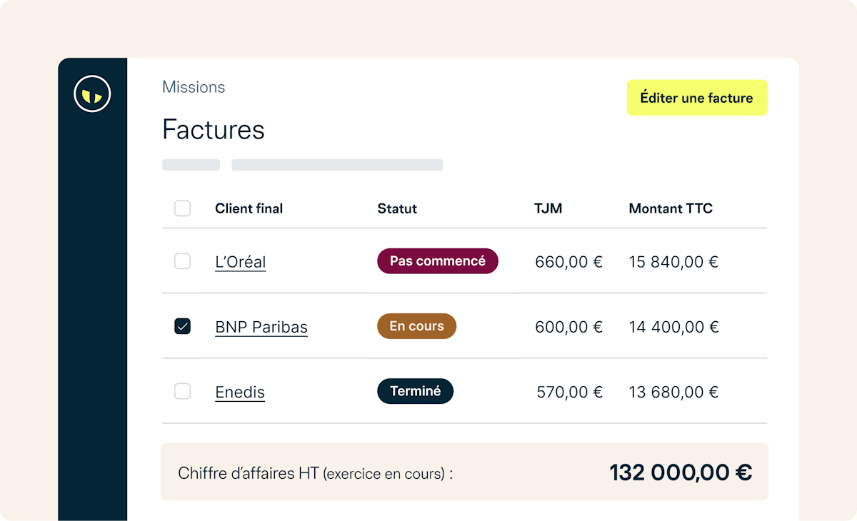This screenshot has width=857, height=521.
Task: Click the En cours status badge
Action: (x=416, y=326)
